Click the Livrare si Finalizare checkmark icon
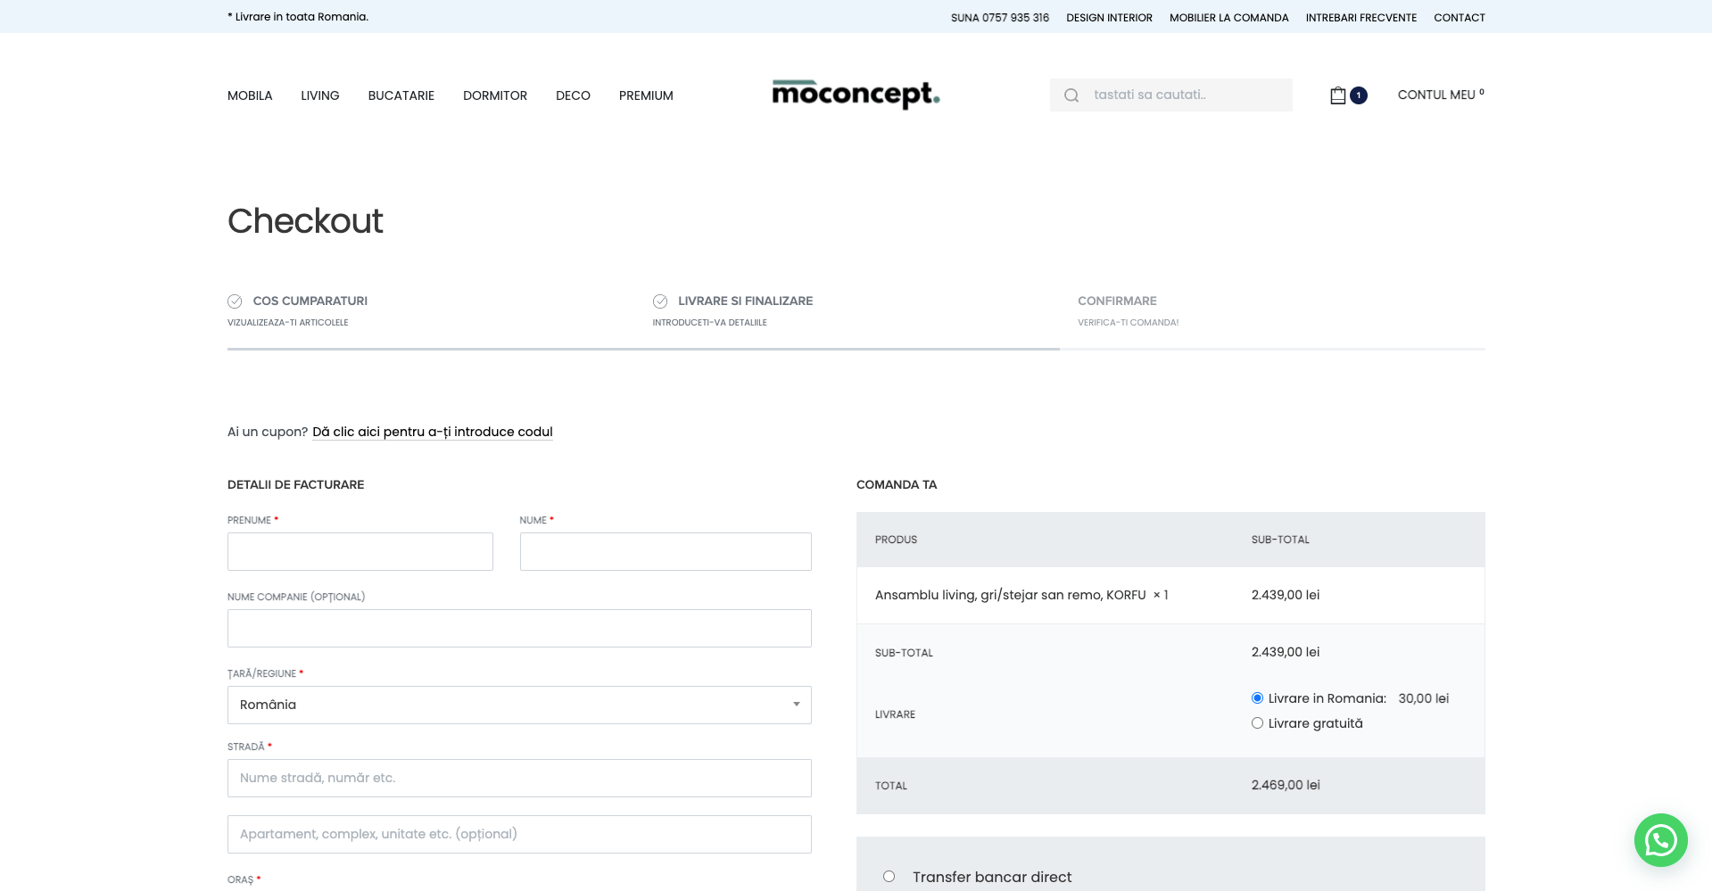The width and height of the screenshot is (1712, 891). pyautogui.click(x=660, y=301)
